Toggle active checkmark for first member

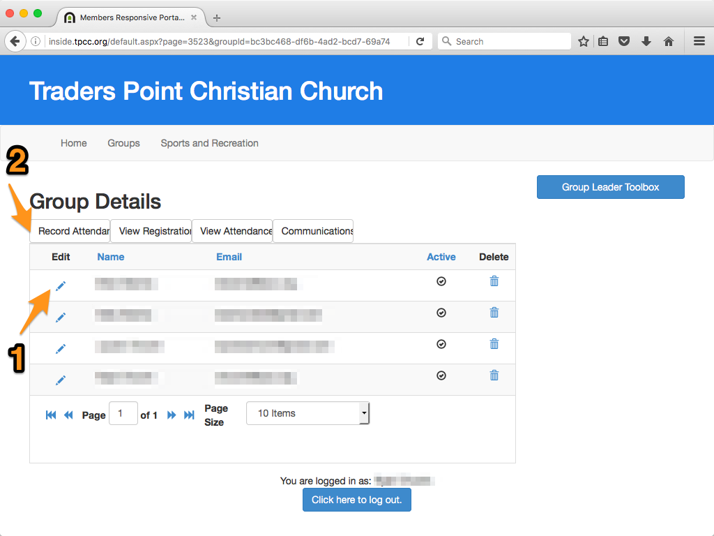441,281
